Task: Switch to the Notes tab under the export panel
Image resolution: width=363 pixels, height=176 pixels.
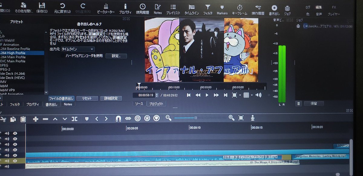Action: click(x=68, y=104)
